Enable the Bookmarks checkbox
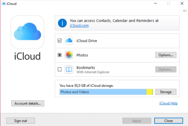The height and width of the screenshot is (126, 188). pos(60,69)
